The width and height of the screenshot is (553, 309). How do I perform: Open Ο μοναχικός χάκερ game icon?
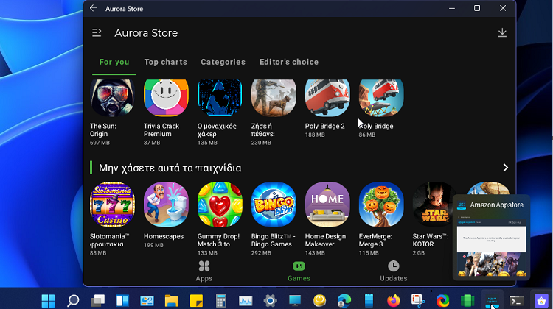220,98
